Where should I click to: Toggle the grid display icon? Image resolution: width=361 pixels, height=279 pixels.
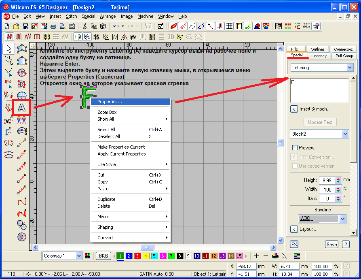pyautogui.click(x=229, y=26)
